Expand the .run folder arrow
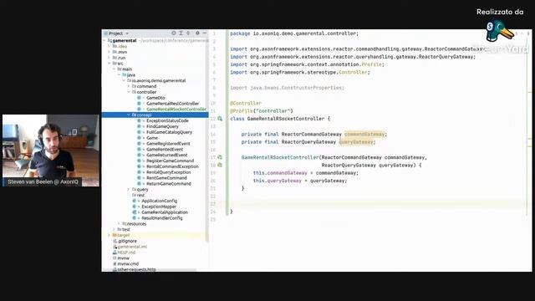 pyautogui.click(x=110, y=58)
